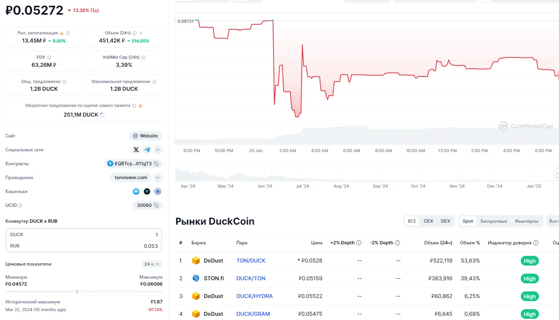Click High confidence badge for DUCK/HYDRA

pos(530,296)
